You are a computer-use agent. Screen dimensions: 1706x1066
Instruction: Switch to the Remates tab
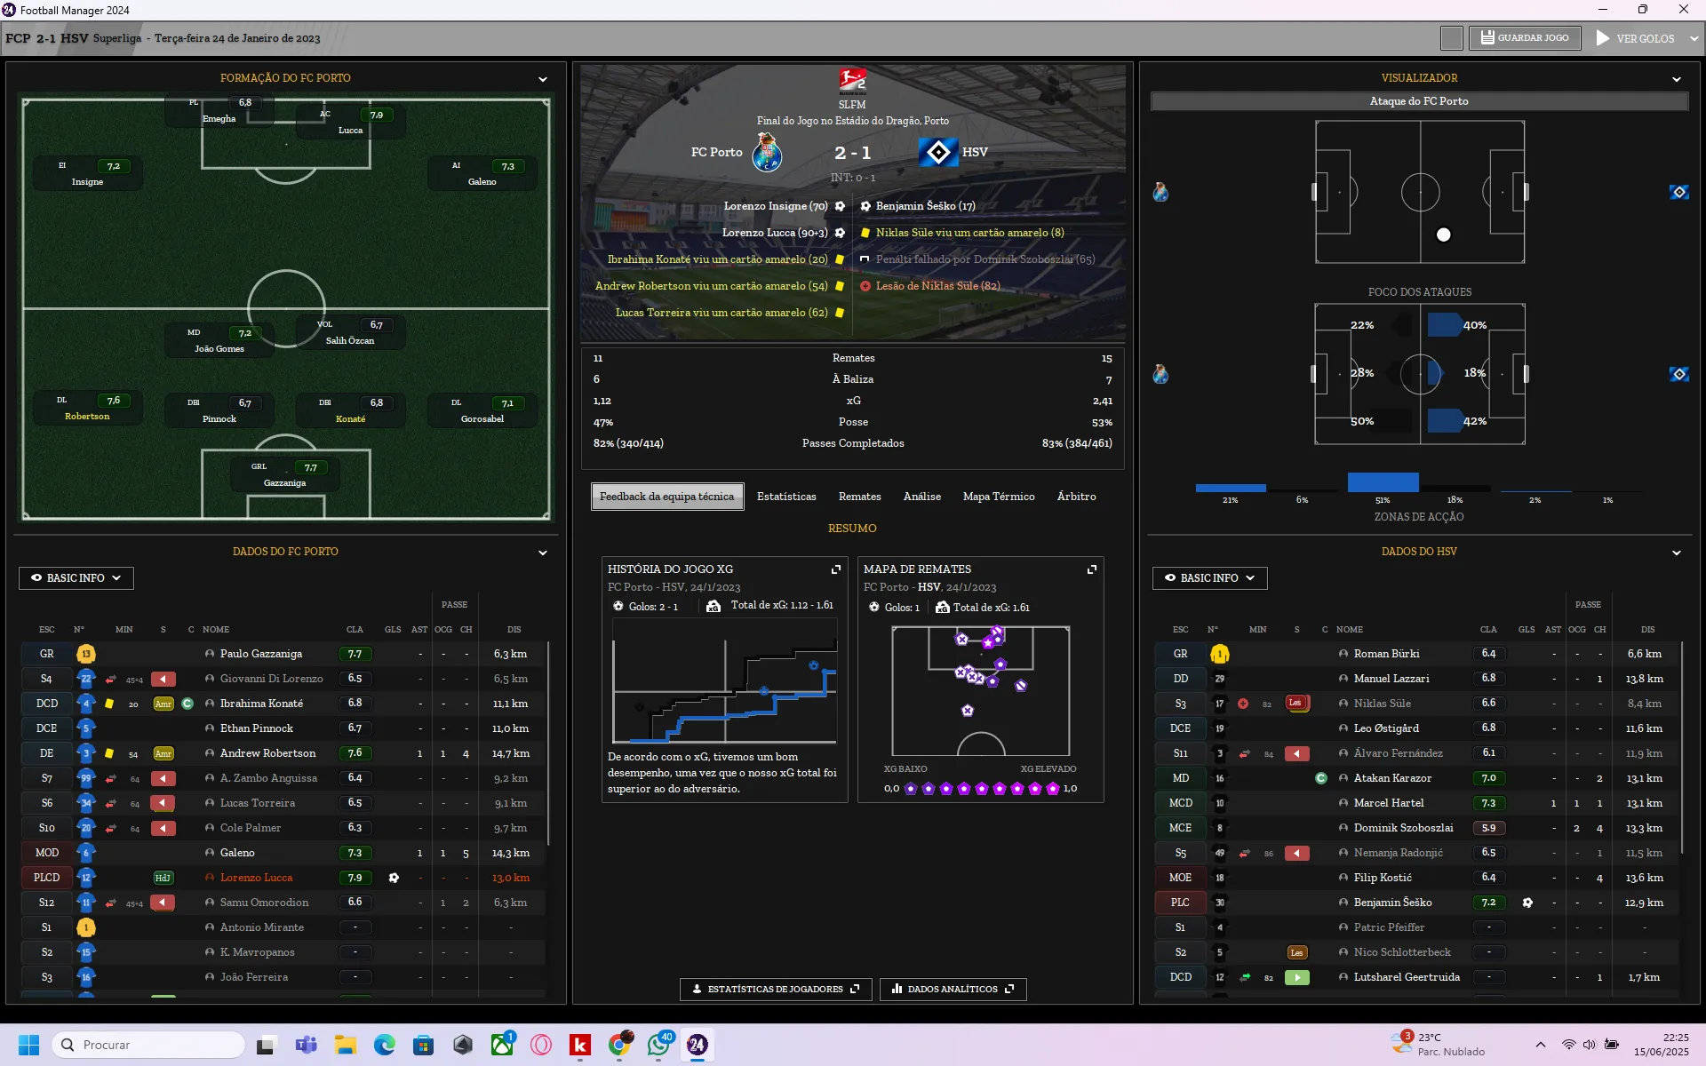click(859, 497)
